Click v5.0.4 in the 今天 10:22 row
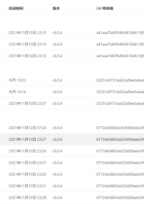 pyautogui.click(x=57, y=80)
